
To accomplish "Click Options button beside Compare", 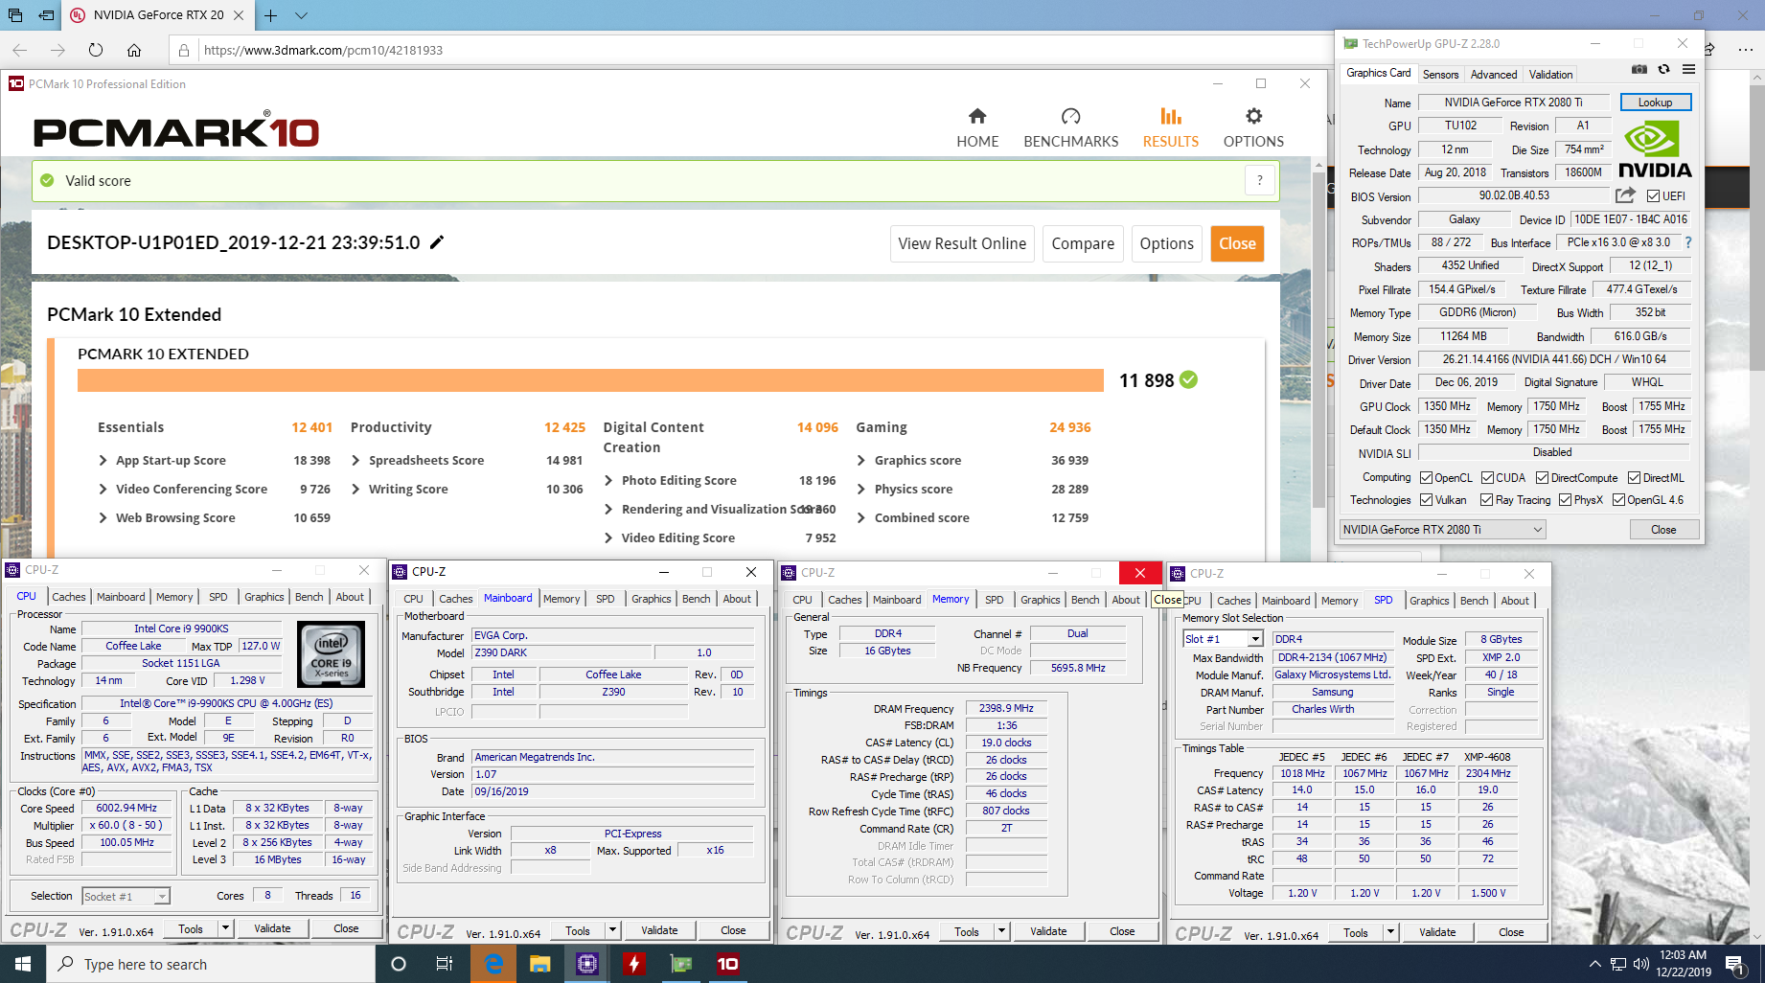I will coord(1166,243).
